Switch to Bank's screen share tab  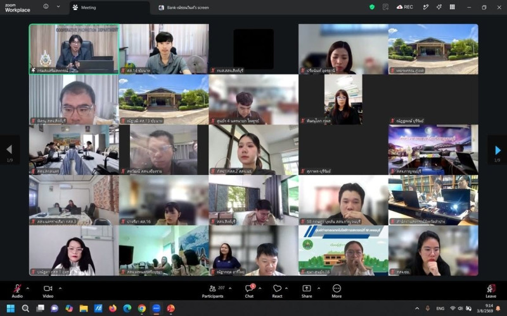pos(184,8)
